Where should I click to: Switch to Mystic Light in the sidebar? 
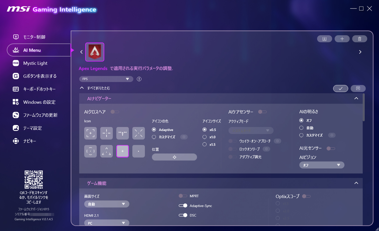click(x=35, y=63)
